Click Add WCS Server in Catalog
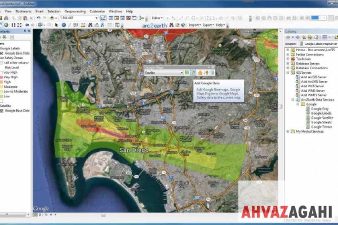Image resolution: width=338 pixels, height=225 pixels. click(312, 86)
